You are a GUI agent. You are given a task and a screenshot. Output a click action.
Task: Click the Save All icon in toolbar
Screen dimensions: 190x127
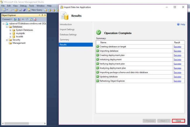pyautogui.click(x=24, y=10)
